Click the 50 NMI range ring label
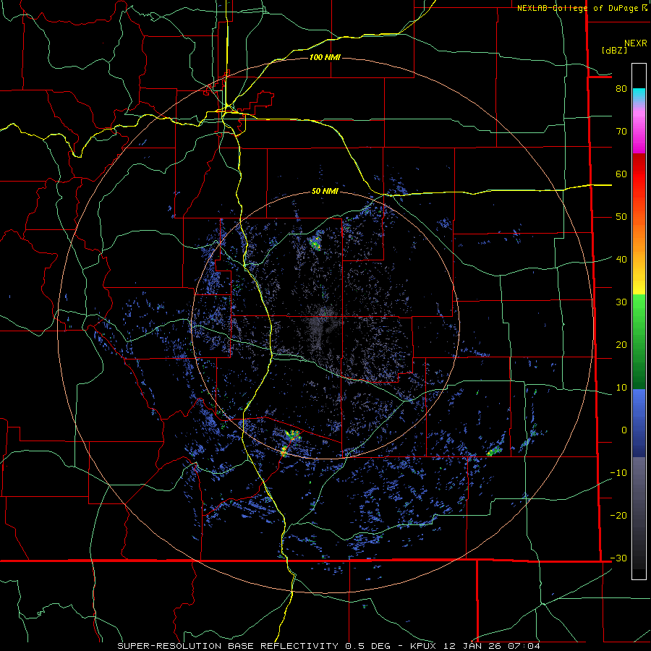 tap(325, 191)
